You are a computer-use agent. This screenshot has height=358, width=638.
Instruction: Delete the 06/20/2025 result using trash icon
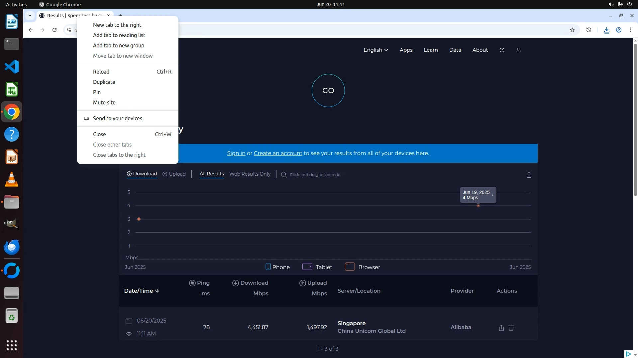tap(511, 328)
